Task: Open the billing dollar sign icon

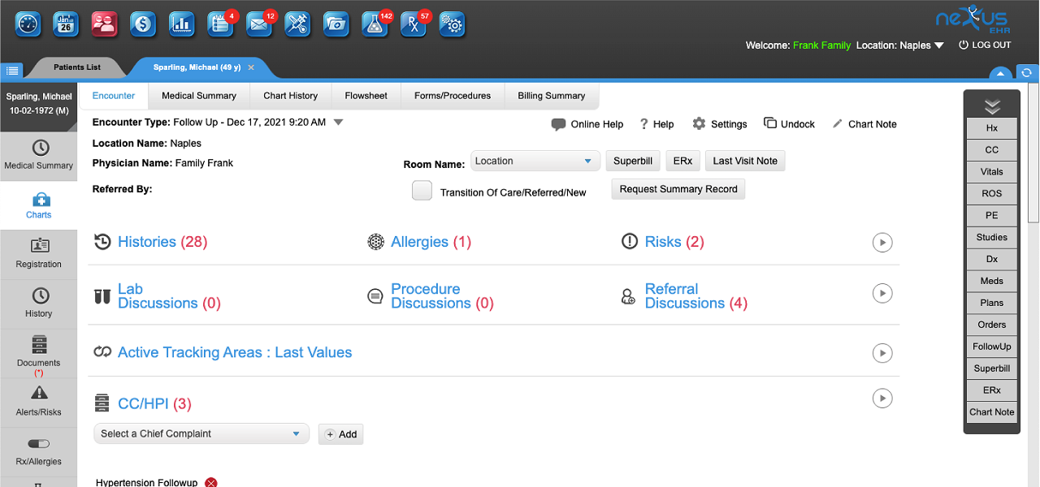Action: point(143,24)
